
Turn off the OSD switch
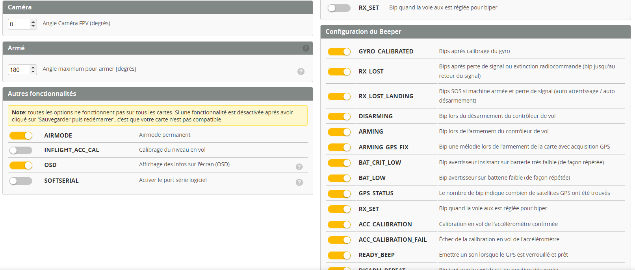[21, 165]
